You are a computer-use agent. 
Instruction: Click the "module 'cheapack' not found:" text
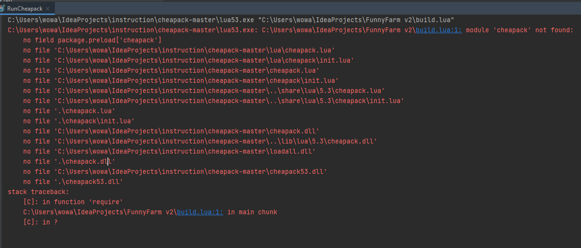(x=520, y=30)
